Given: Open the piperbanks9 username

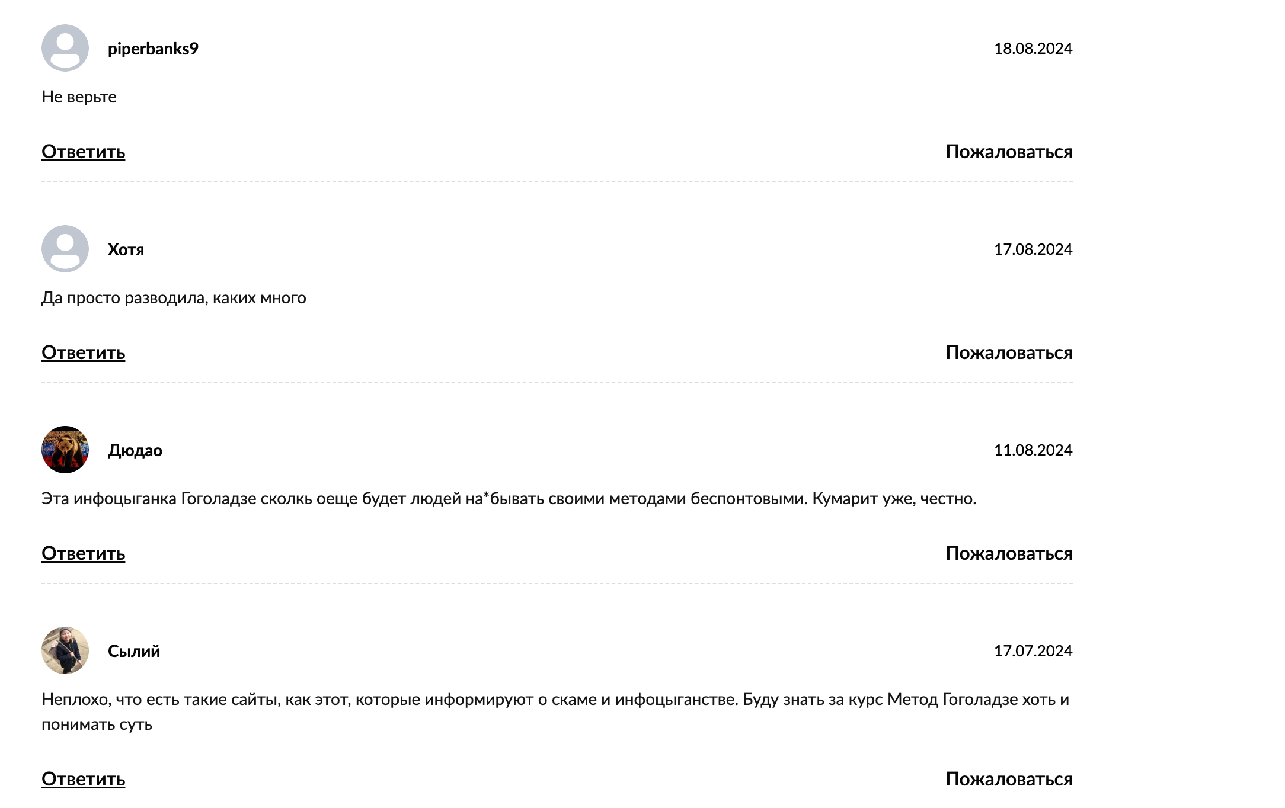Looking at the screenshot, I should 153,49.
